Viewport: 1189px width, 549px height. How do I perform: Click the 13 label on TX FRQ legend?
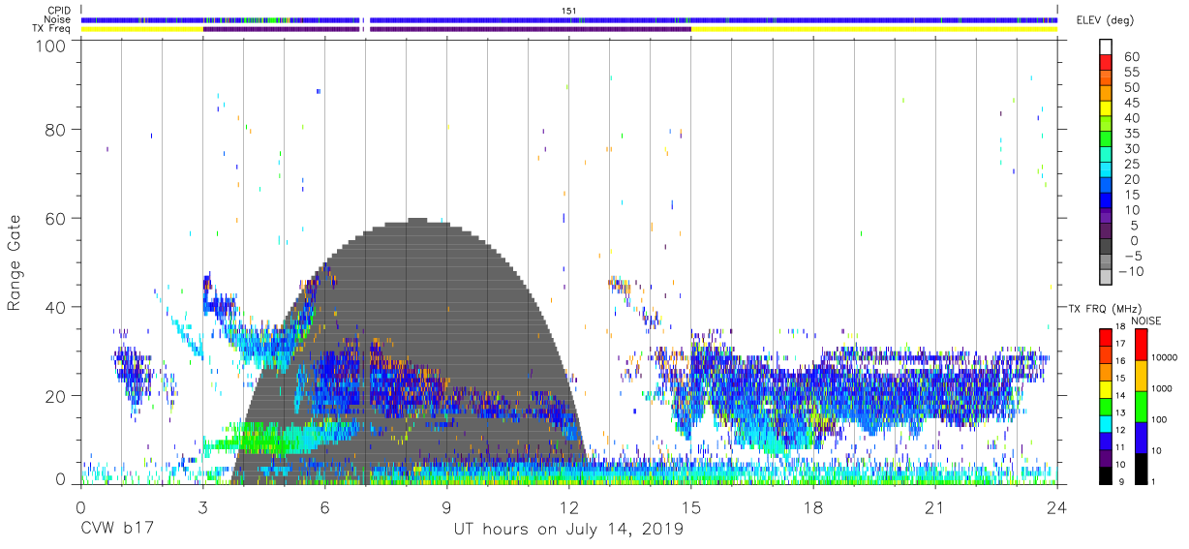[1120, 413]
